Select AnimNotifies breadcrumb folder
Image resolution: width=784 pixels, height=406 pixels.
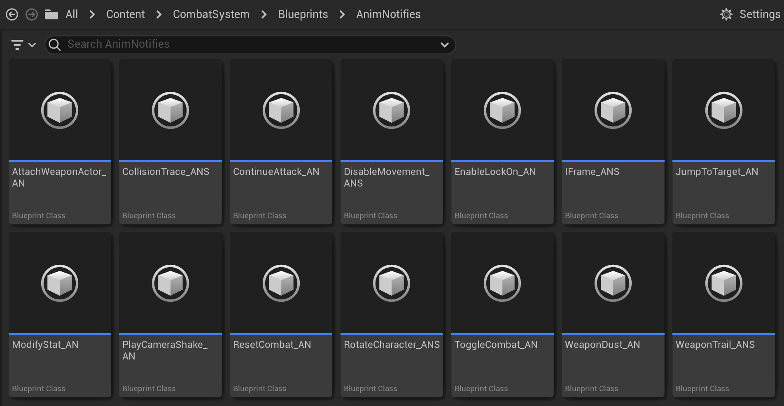coord(388,14)
